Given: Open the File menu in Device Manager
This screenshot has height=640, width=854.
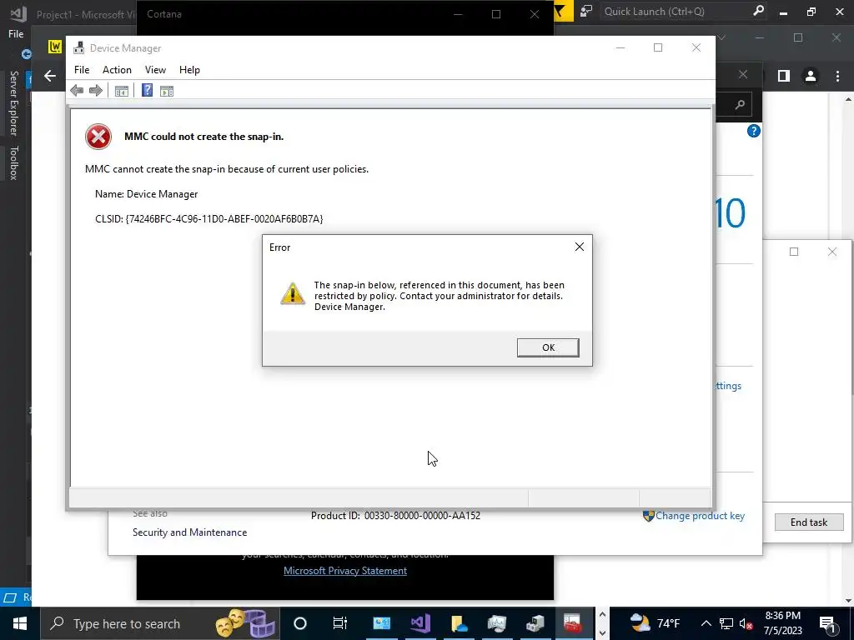Looking at the screenshot, I should coord(82,70).
